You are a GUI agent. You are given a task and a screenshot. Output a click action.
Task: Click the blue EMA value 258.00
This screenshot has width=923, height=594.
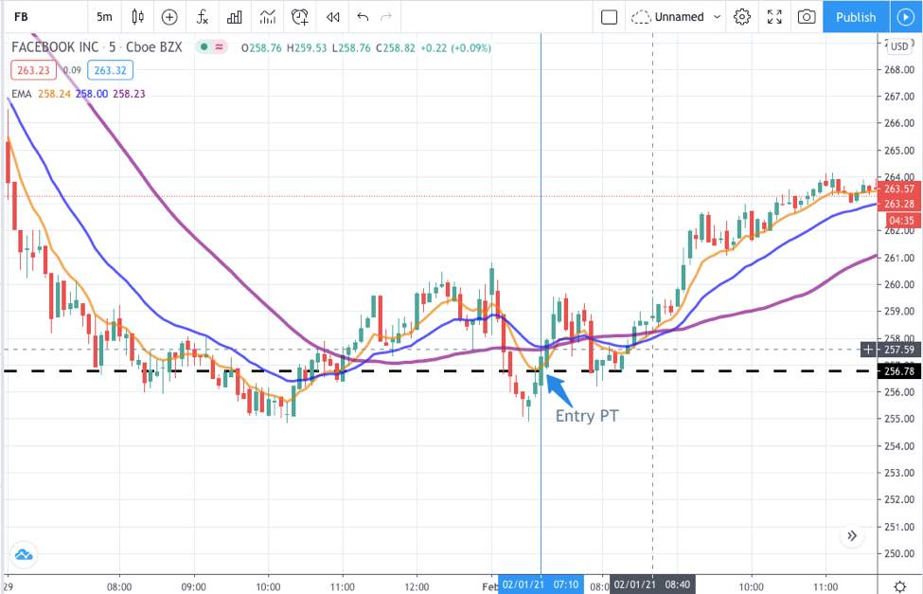(92, 94)
